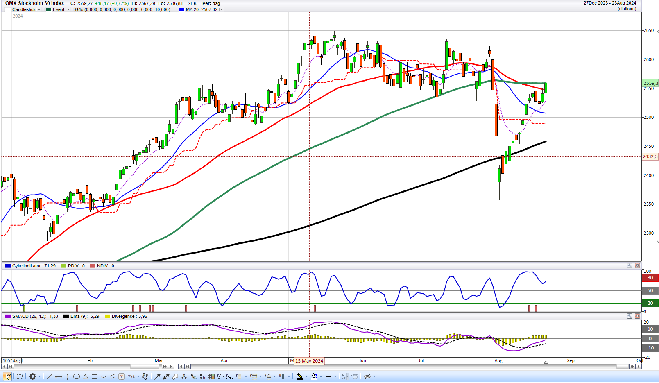Image resolution: width=659 pixels, height=383 pixels.
Task: Select the pointer arrow tool
Action: pyautogui.click(x=7, y=376)
